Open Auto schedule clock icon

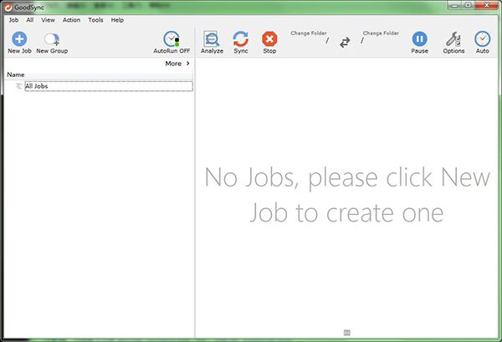pos(482,39)
